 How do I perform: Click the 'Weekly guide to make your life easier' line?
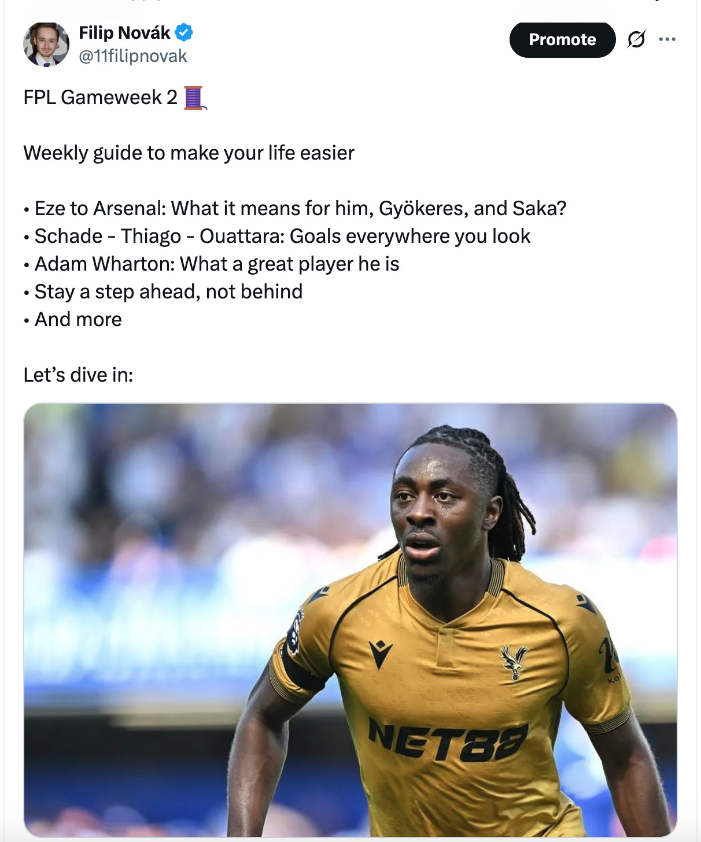[x=189, y=153]
